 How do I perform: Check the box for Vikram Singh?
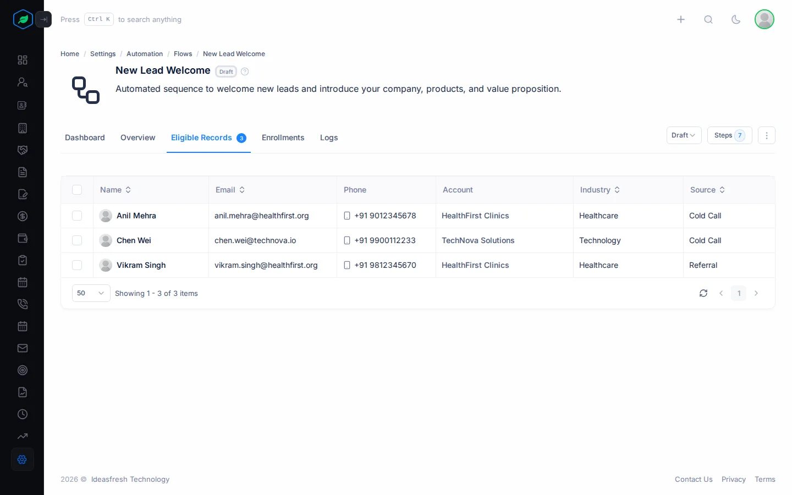77,265
